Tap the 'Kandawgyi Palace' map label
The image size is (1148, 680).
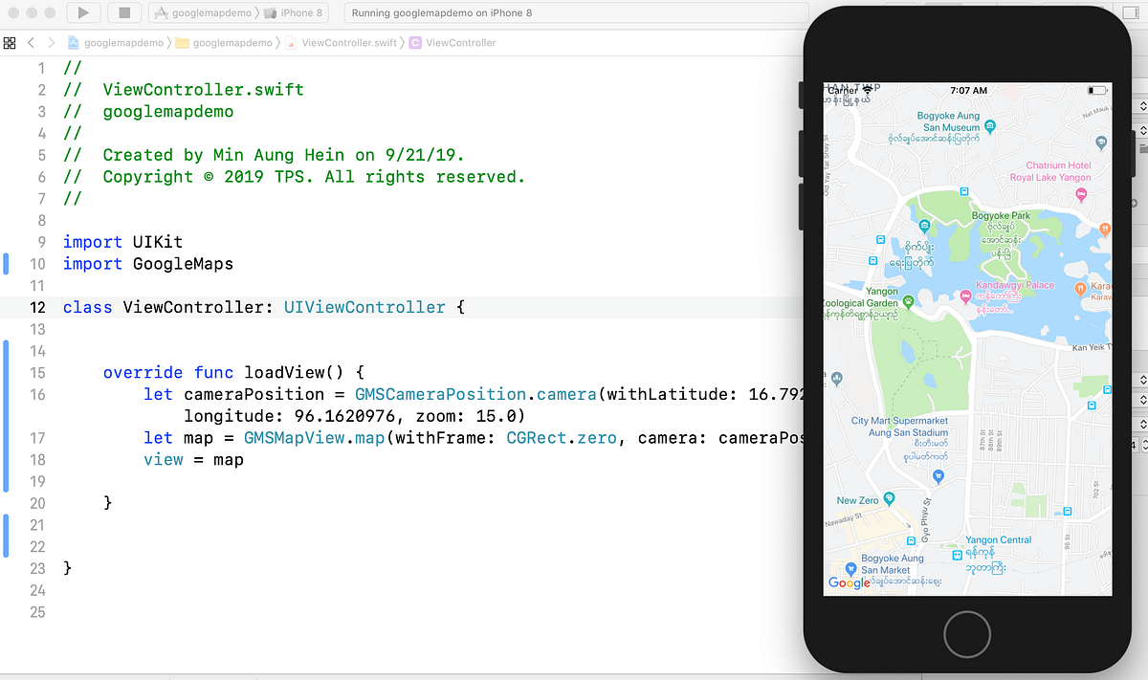click(1015, 285)
